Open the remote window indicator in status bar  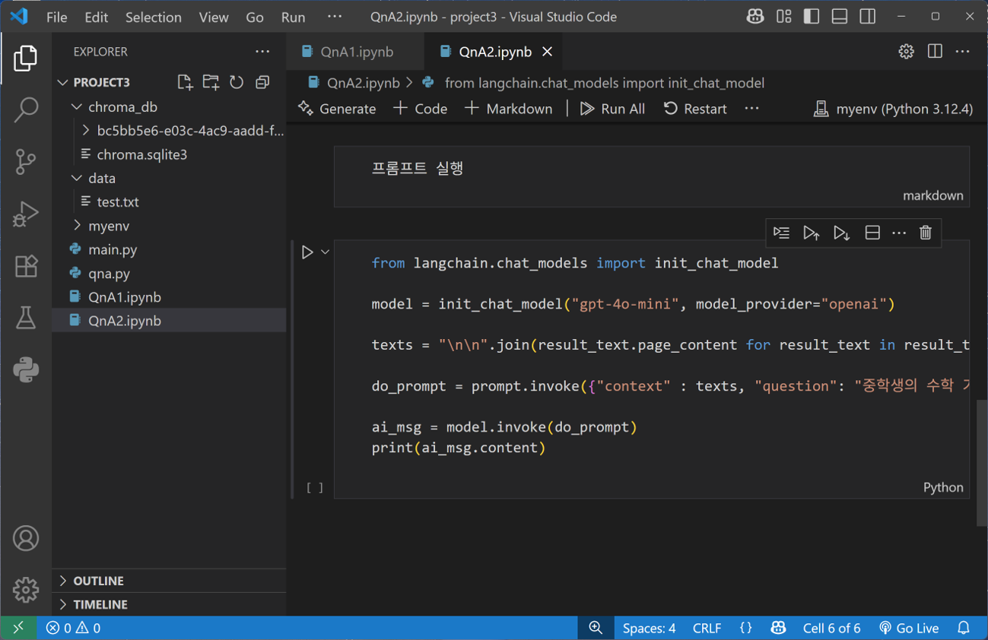click(x=18, y=628)
